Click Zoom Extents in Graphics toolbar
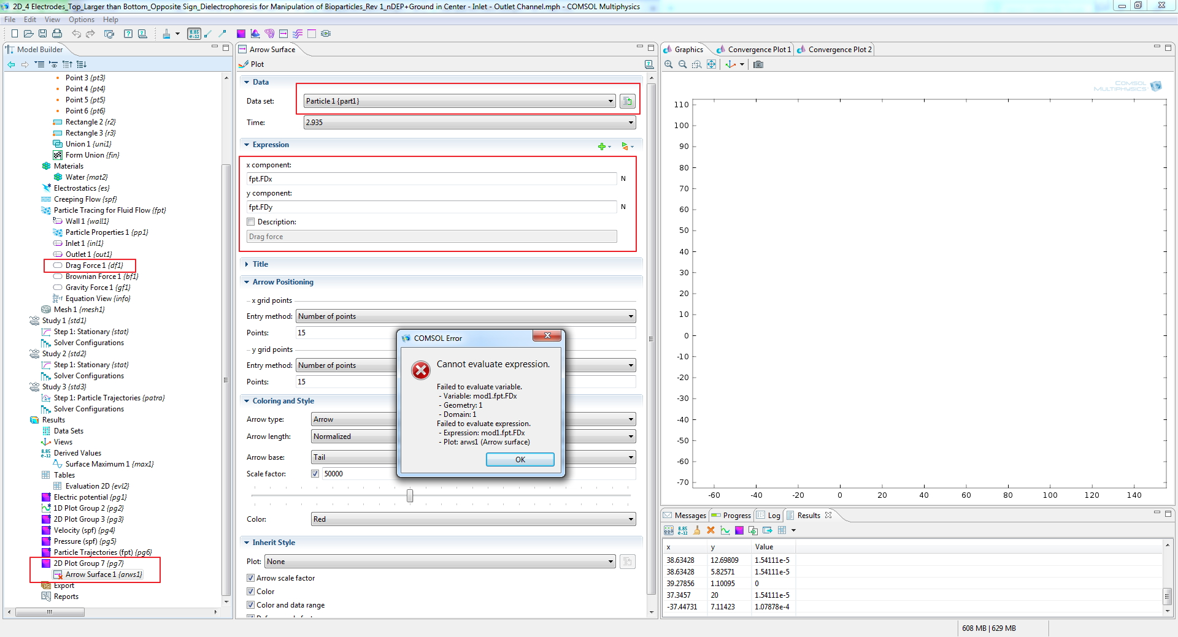Screen dimensions: 1178x637 tap(711, 64)
